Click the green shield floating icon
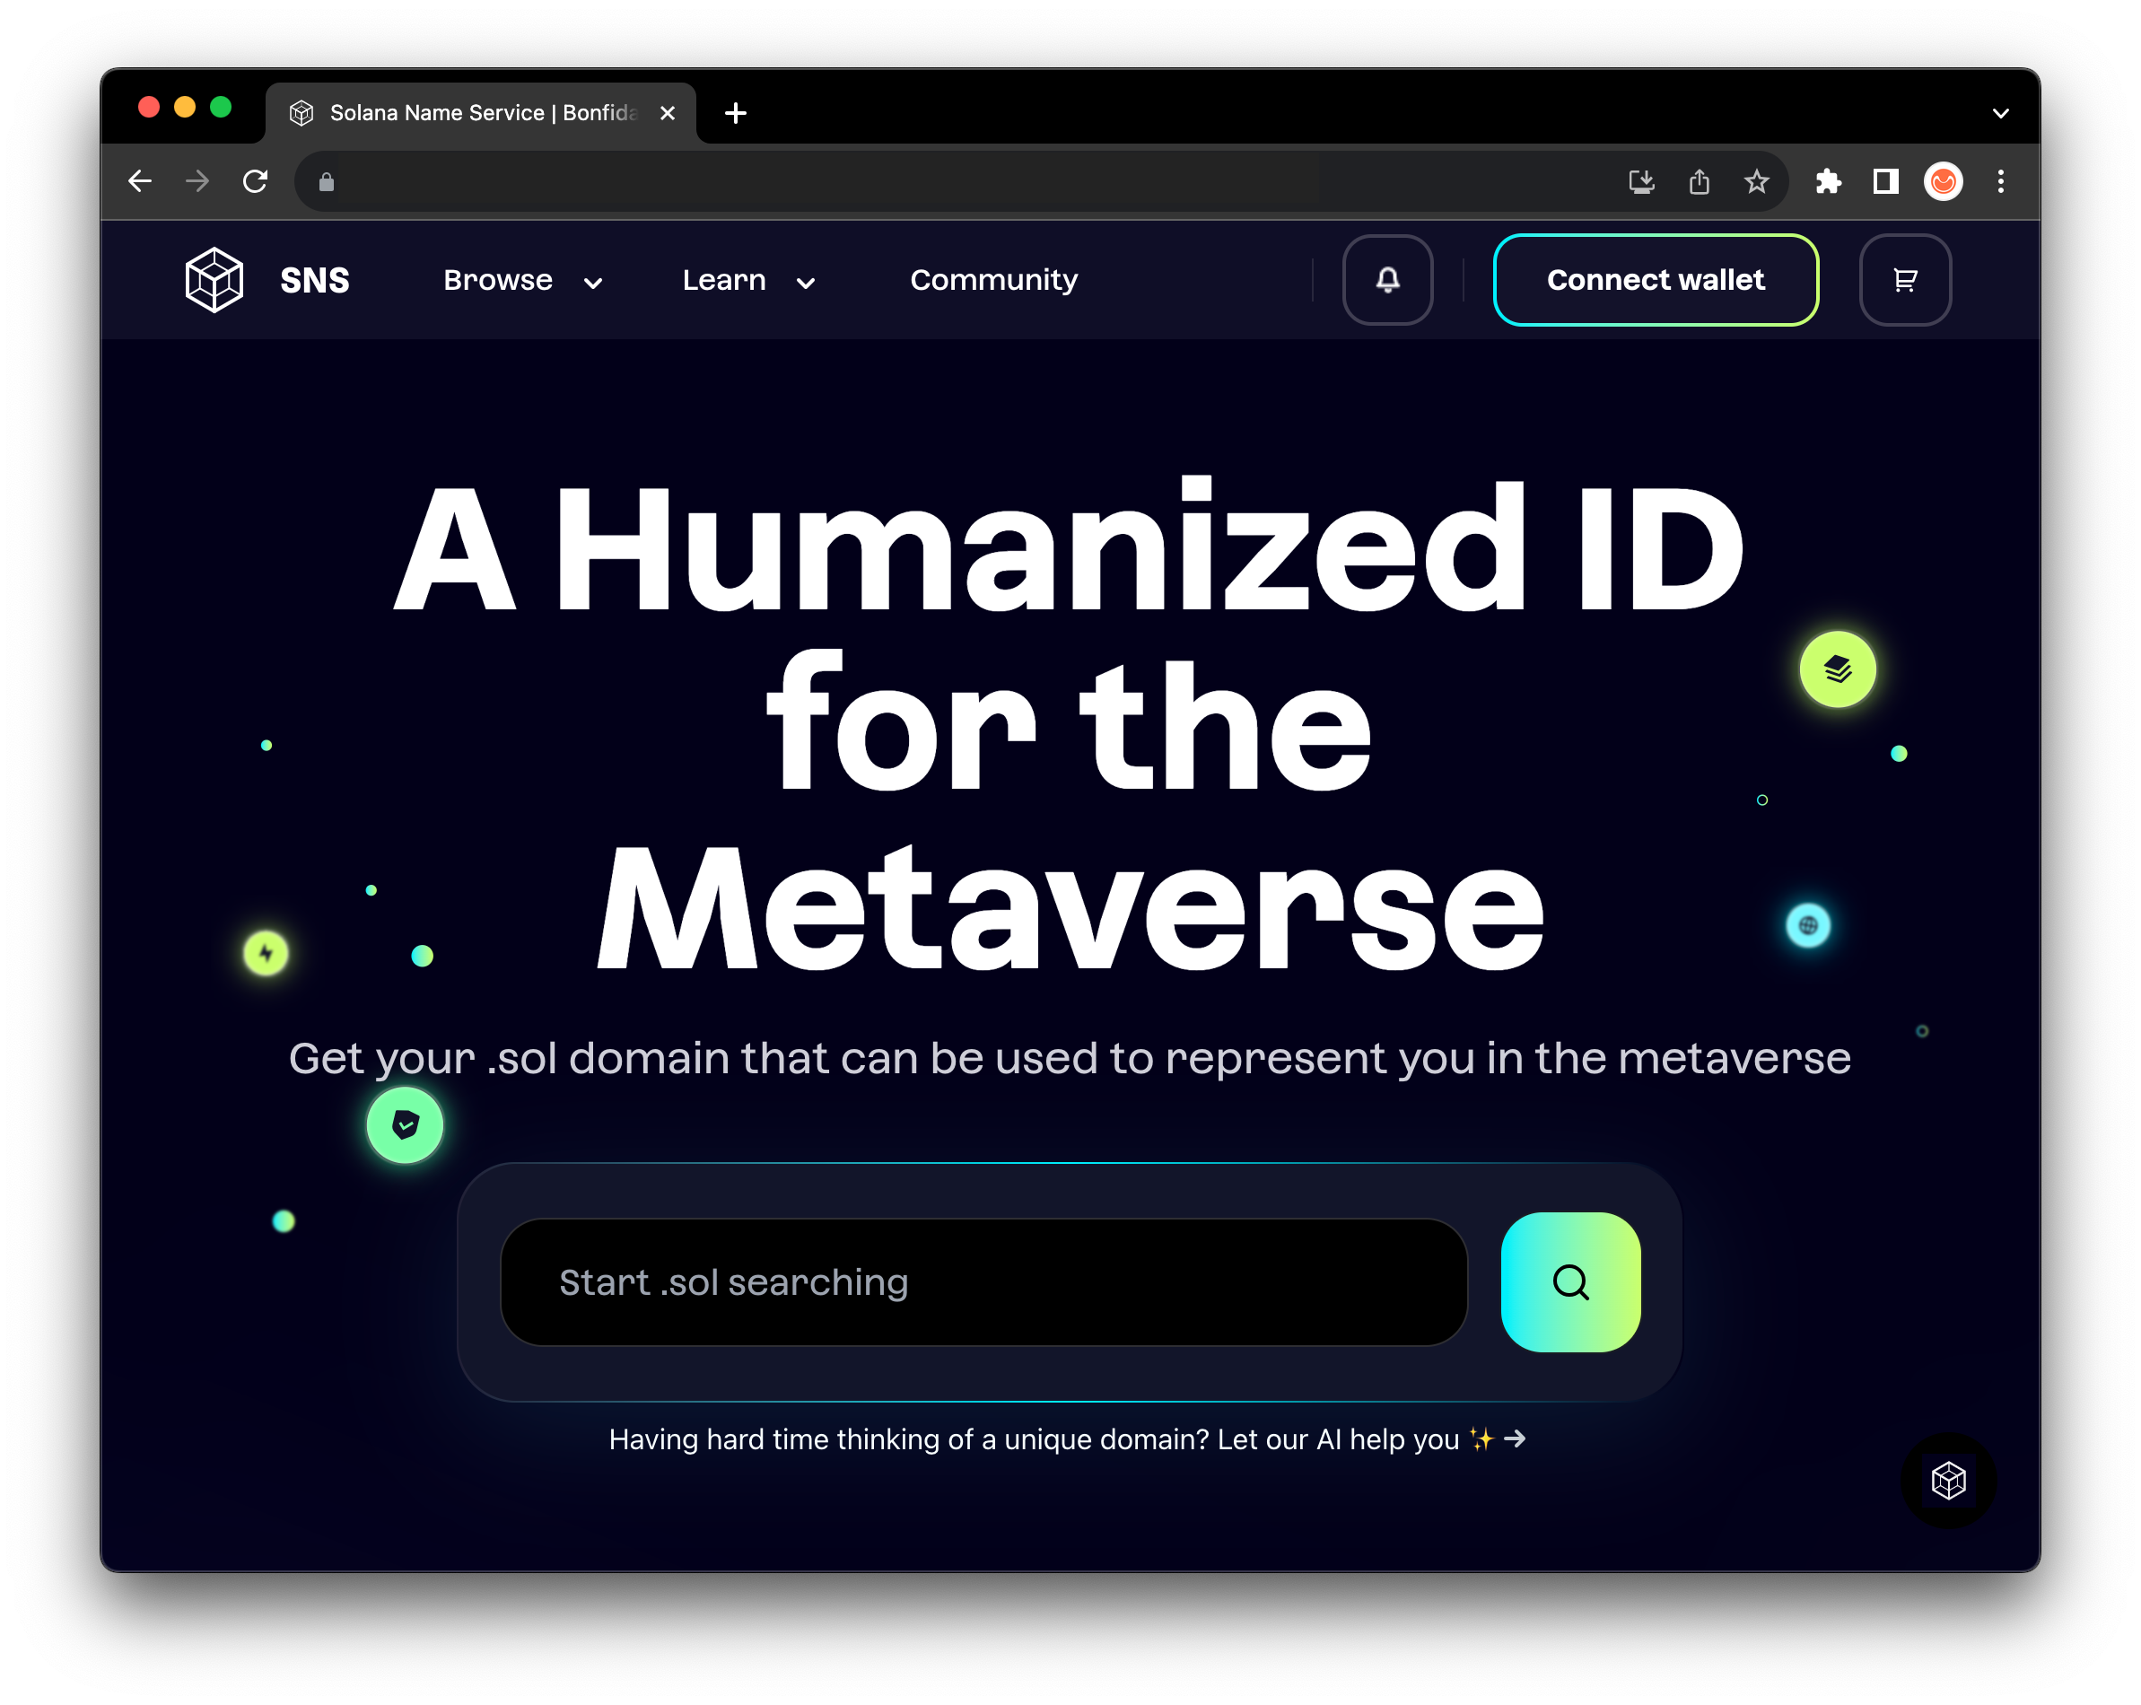 point(404,1125)
